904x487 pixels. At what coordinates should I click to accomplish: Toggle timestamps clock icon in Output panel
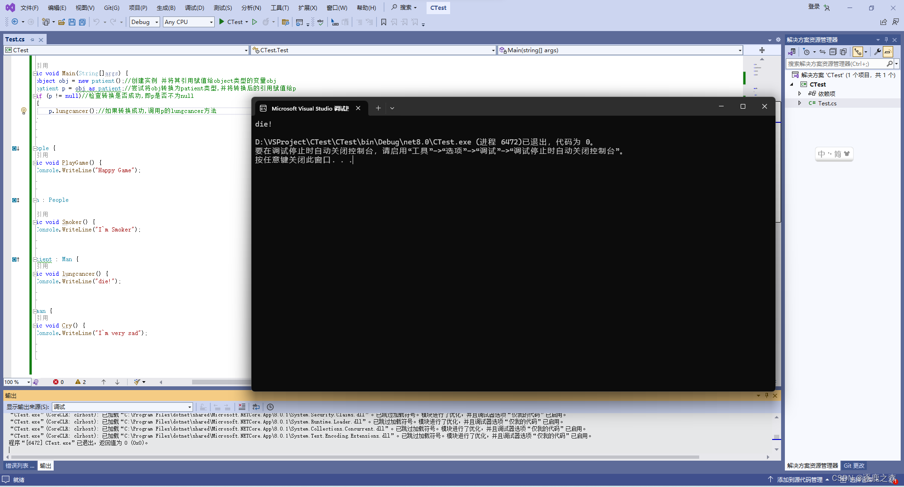pos(270,407)
